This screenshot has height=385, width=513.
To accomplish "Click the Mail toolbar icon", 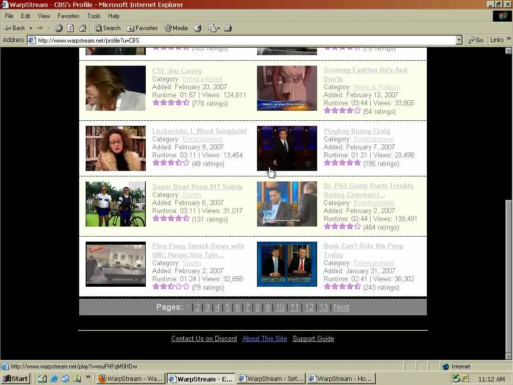I will click(x=212, y=28).
